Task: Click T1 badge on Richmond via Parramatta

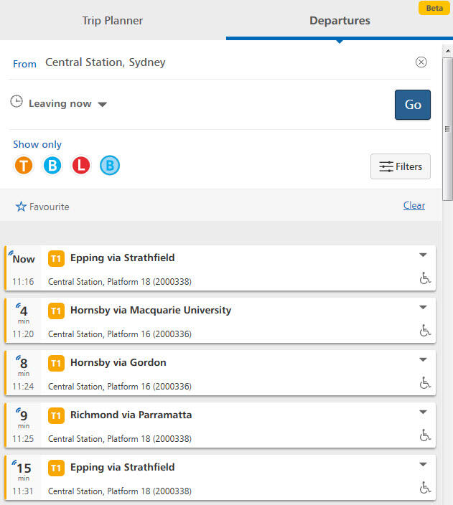Action: (x=56, y=415)
